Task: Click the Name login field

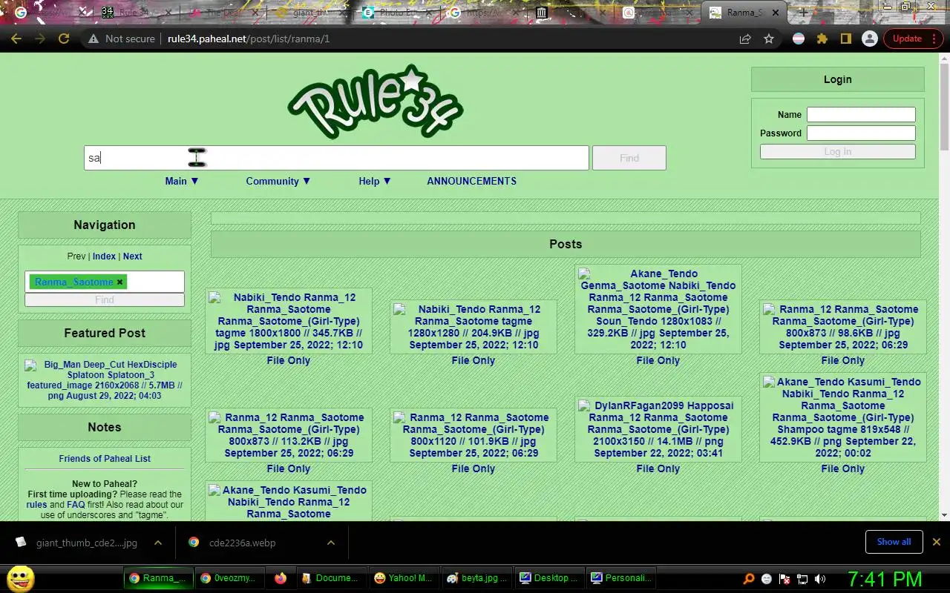Action: [x=861, y=115]
